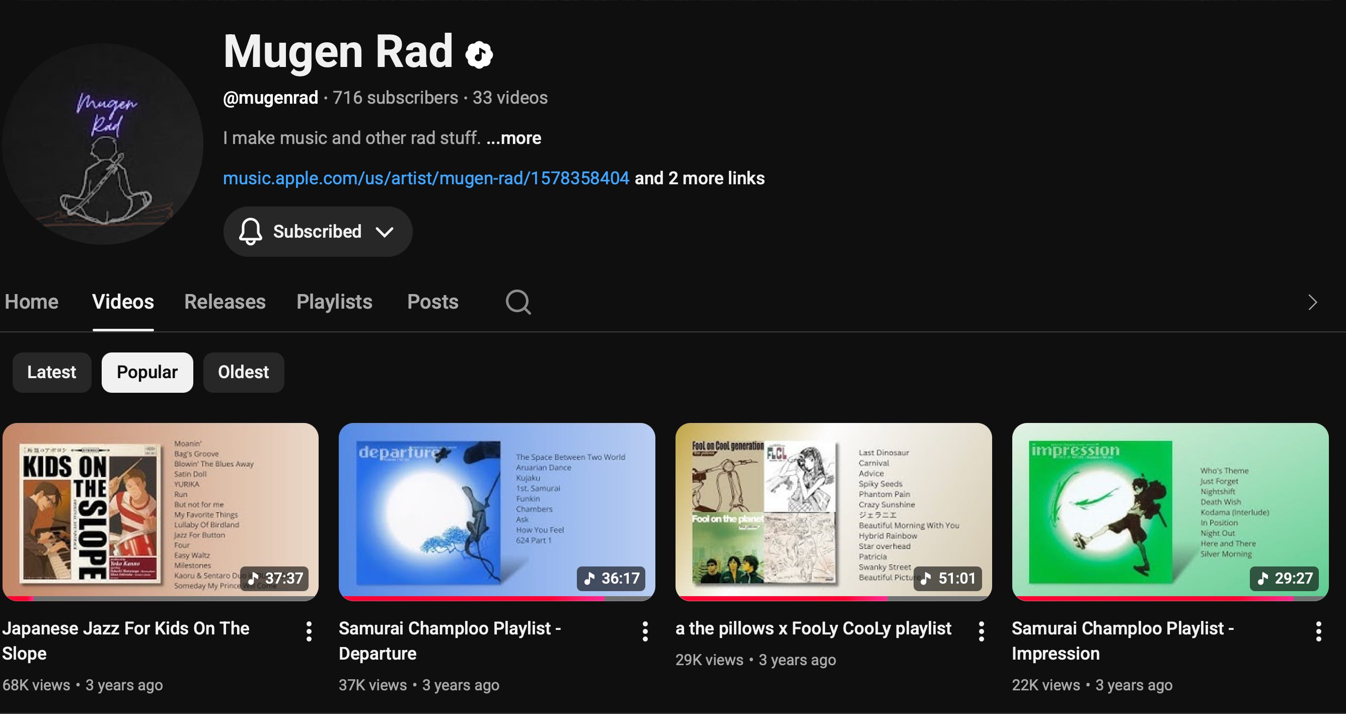
Task: Click the notification bell icon
Action: [250, 232]
